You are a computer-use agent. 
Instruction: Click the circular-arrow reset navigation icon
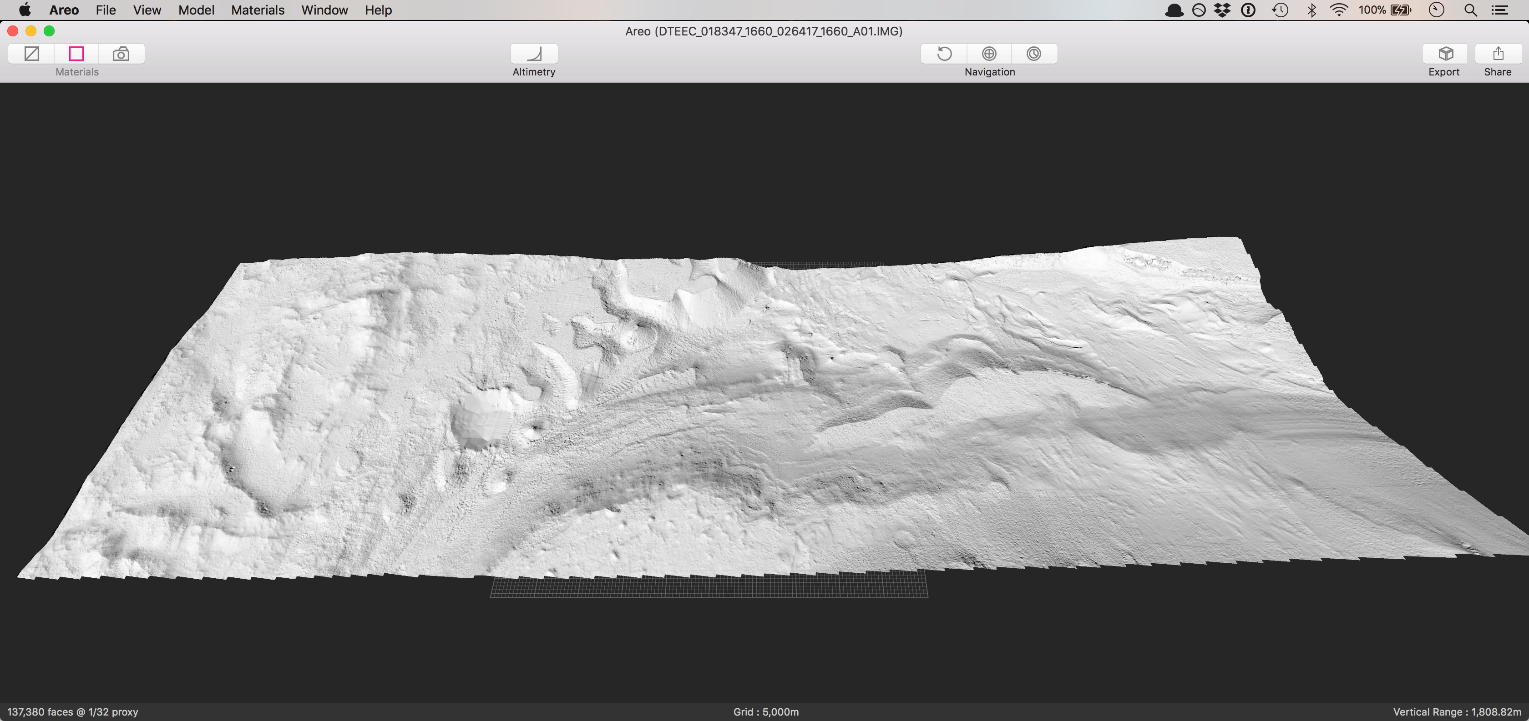944,54
